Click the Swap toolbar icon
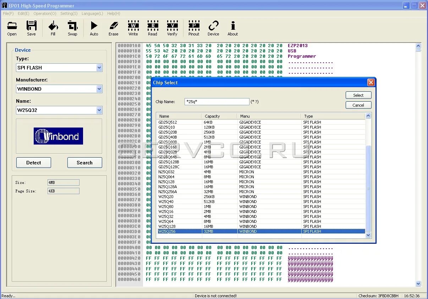This screenshot has height=299, width=428. tap(72, 28)
